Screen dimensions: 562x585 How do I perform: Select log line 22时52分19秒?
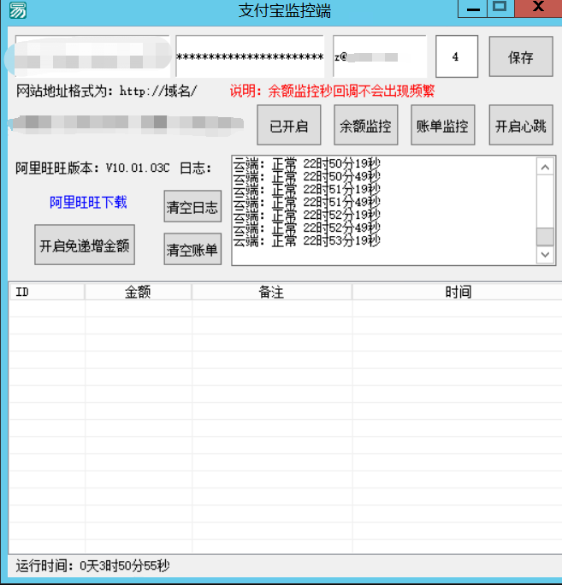tap(307, 215)
